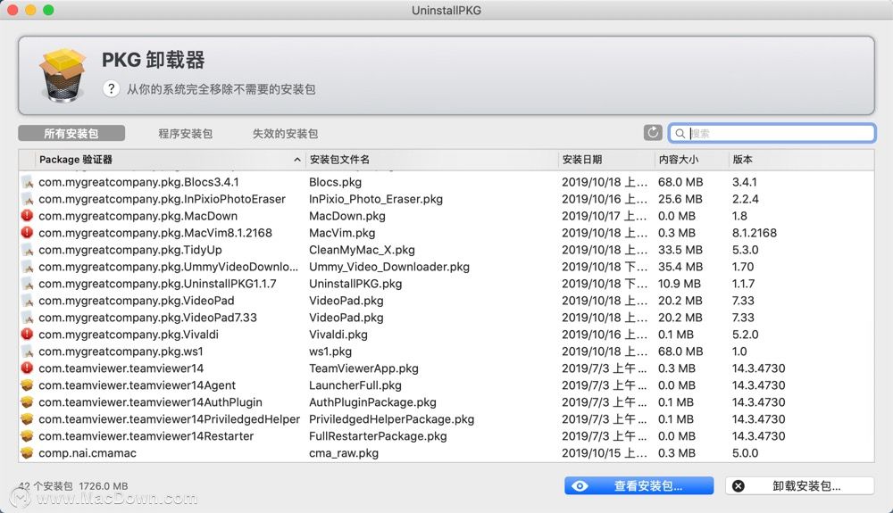893x513 pixels.
Task: Click the magnifier icon in search field
Action: pyautogui.click(x=680, y=133)
